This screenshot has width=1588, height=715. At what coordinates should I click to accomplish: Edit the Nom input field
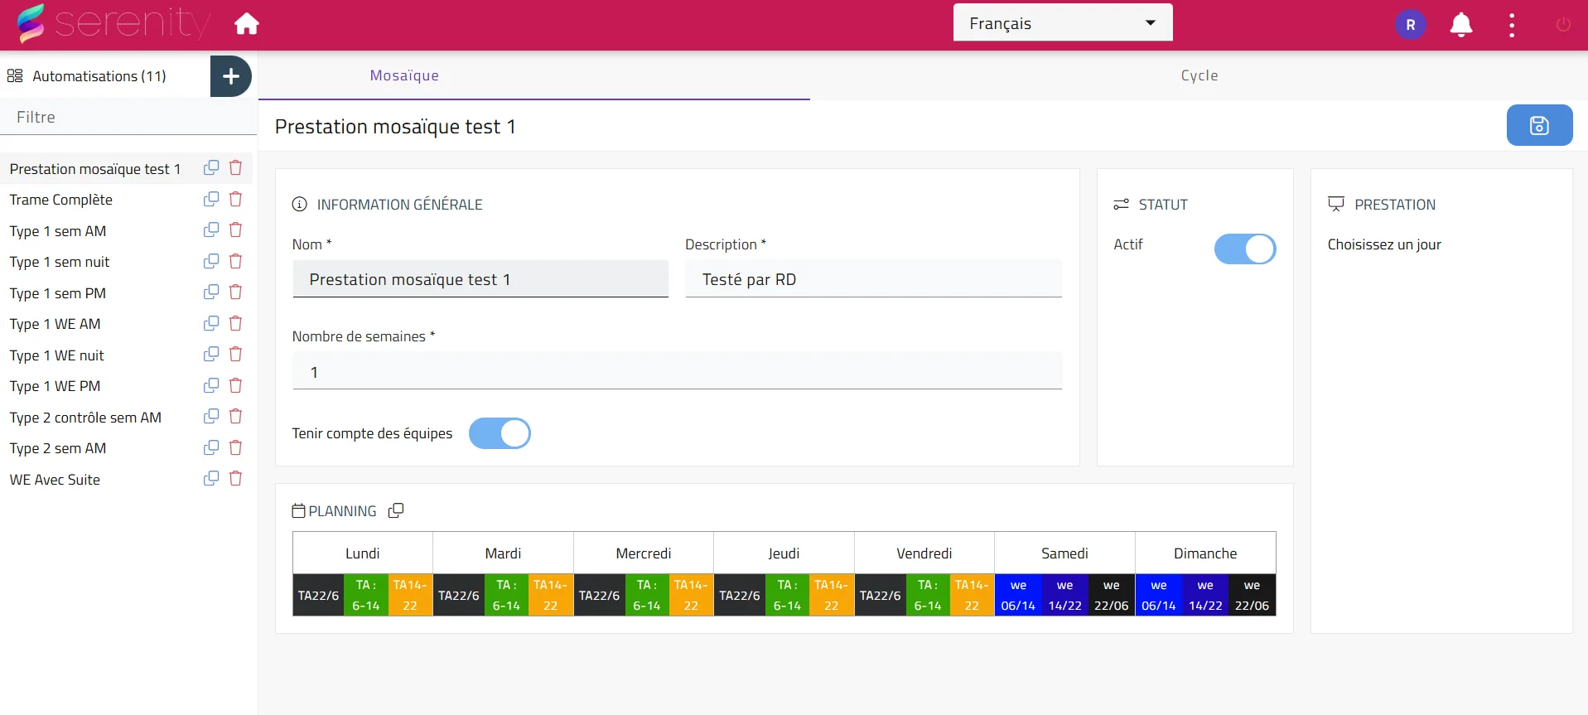click(x=480, y=279)
